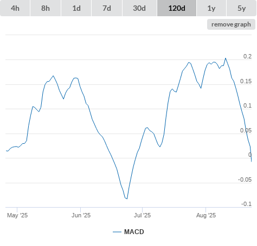Screen dimensions: 257x246
Task: Switch to the 8h time range
Action: pyautogui.click(x=46, y=8)
